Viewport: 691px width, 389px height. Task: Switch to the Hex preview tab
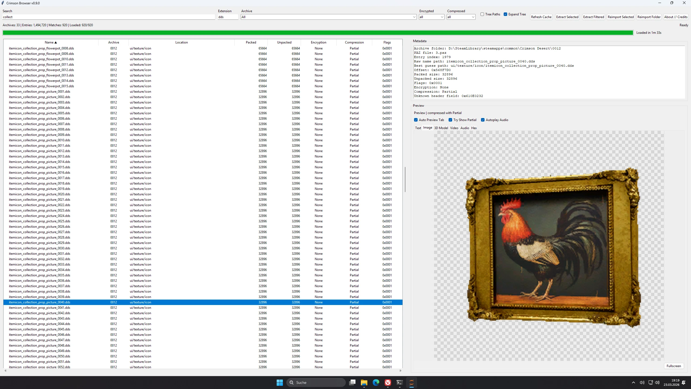474,128
